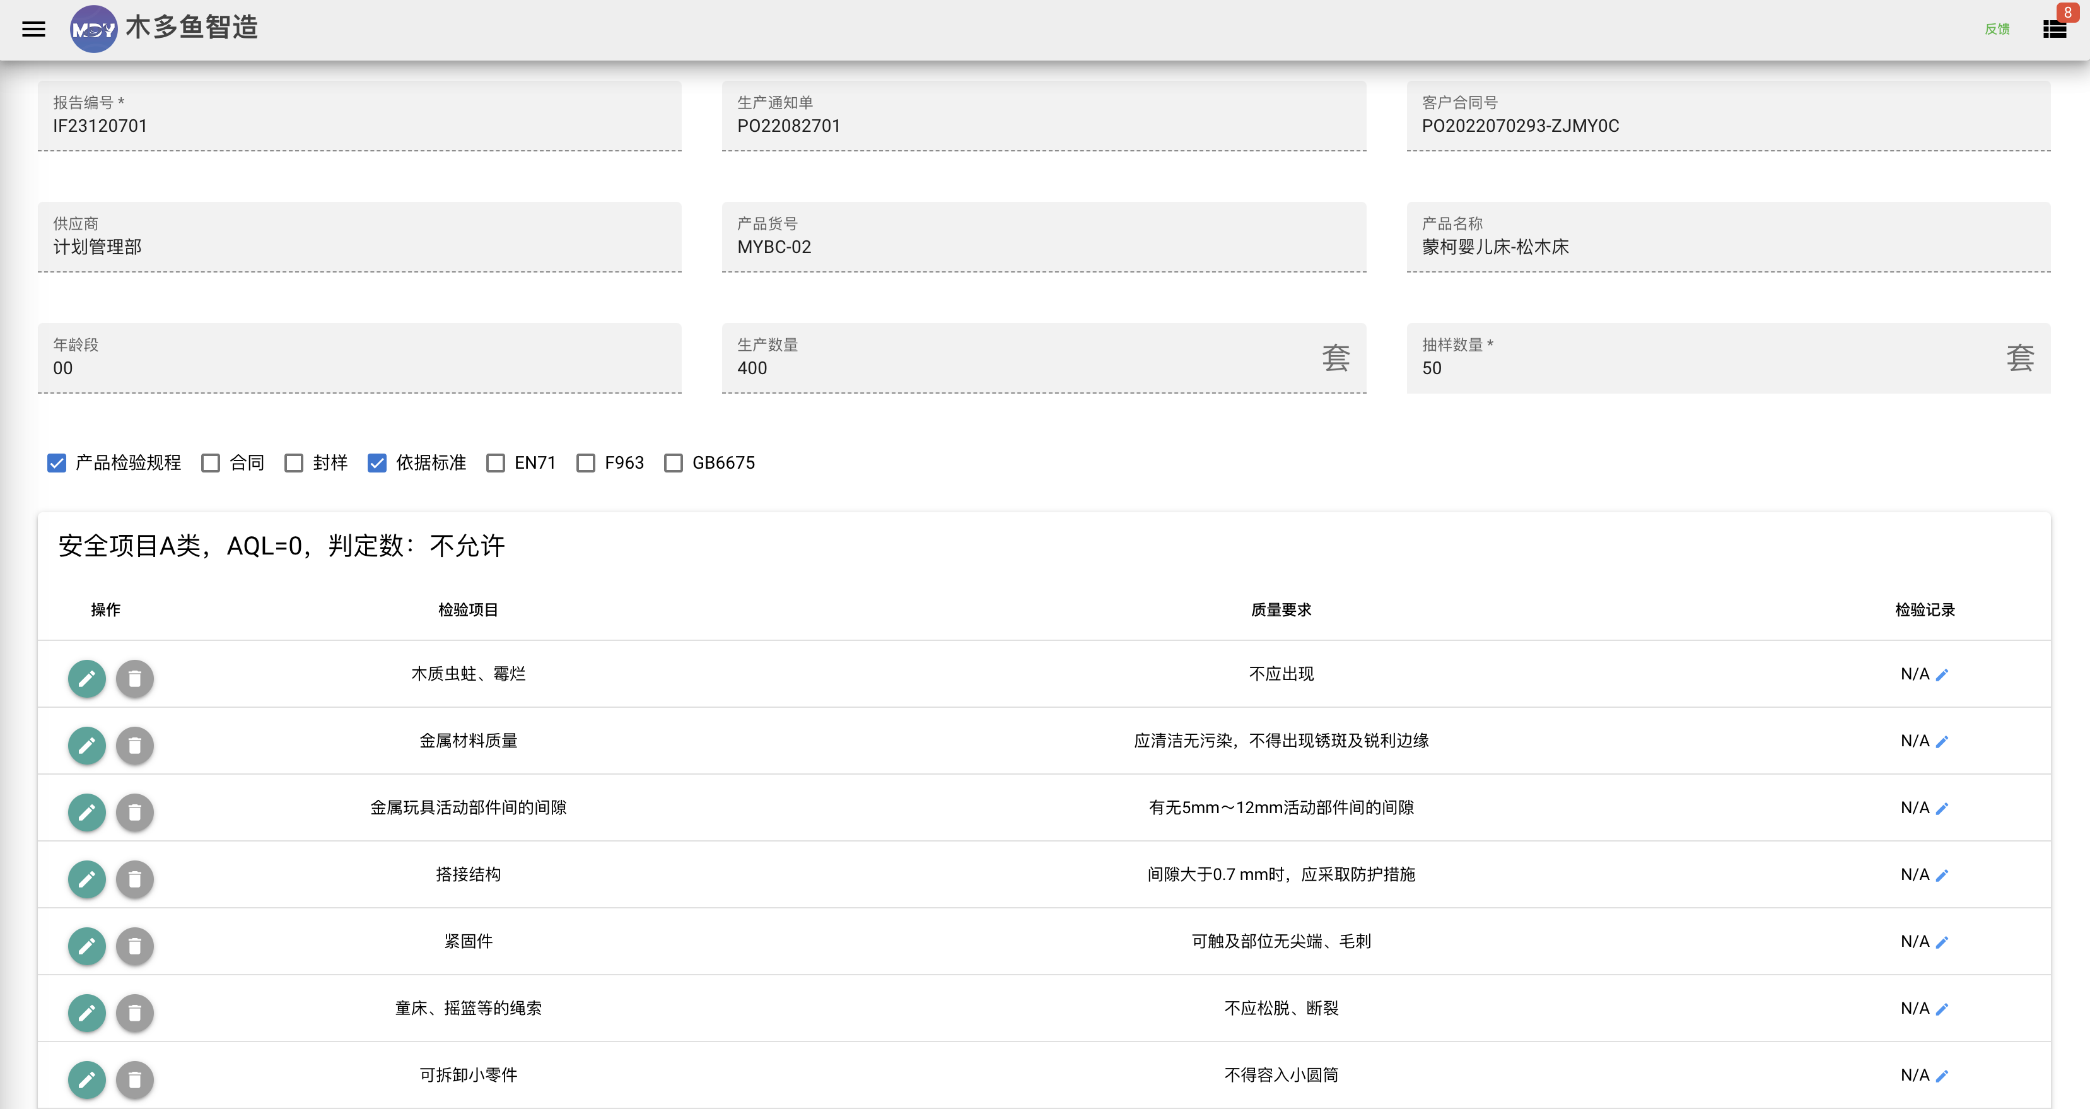
Task: Open the 反馈 feedback link
Action: pos(1997,29)
